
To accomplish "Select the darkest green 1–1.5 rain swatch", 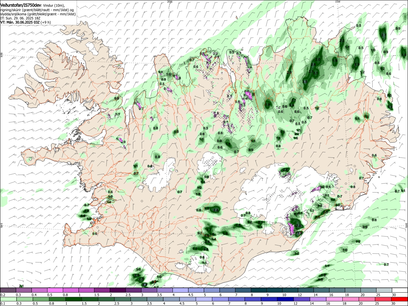I will [x=73, y=299].
